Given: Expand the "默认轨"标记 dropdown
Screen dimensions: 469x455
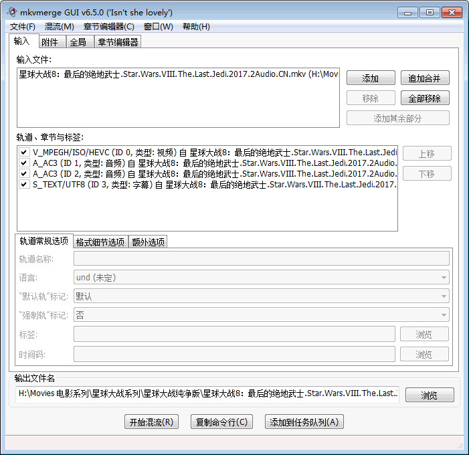Looking at the screenshot, I should click(261, 296).
